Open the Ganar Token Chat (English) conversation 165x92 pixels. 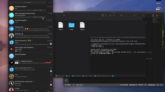pos(30,49)
